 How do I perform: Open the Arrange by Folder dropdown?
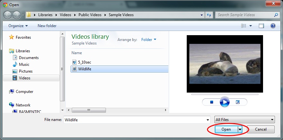click(x=149, y=40)
